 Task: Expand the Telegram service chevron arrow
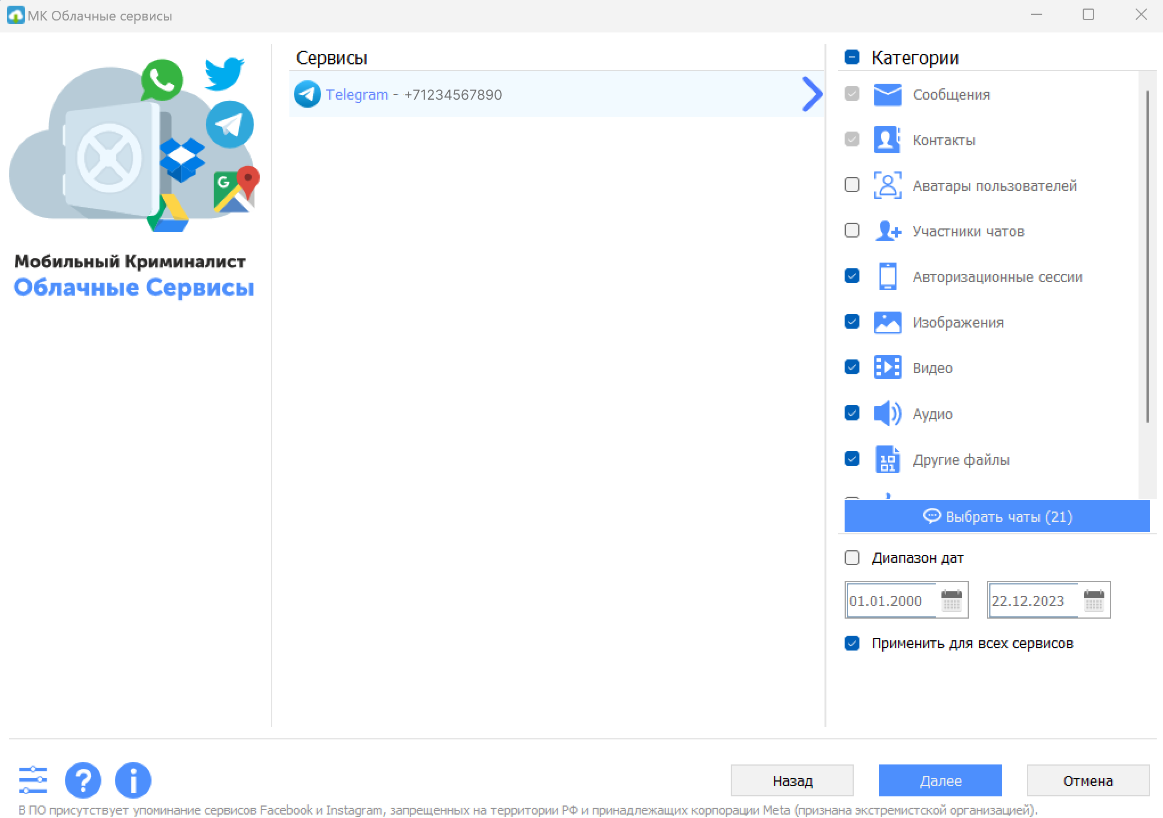(x=812, y=95)
